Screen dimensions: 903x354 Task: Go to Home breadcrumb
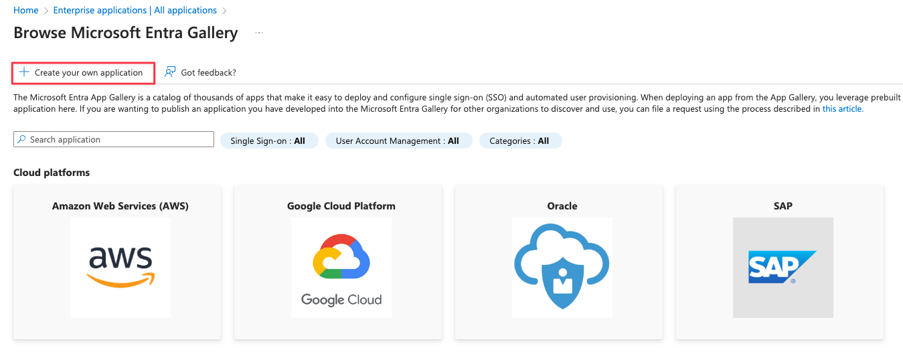pos(26,11)
